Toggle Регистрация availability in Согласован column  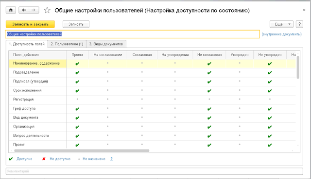click(x=142, y=99)
